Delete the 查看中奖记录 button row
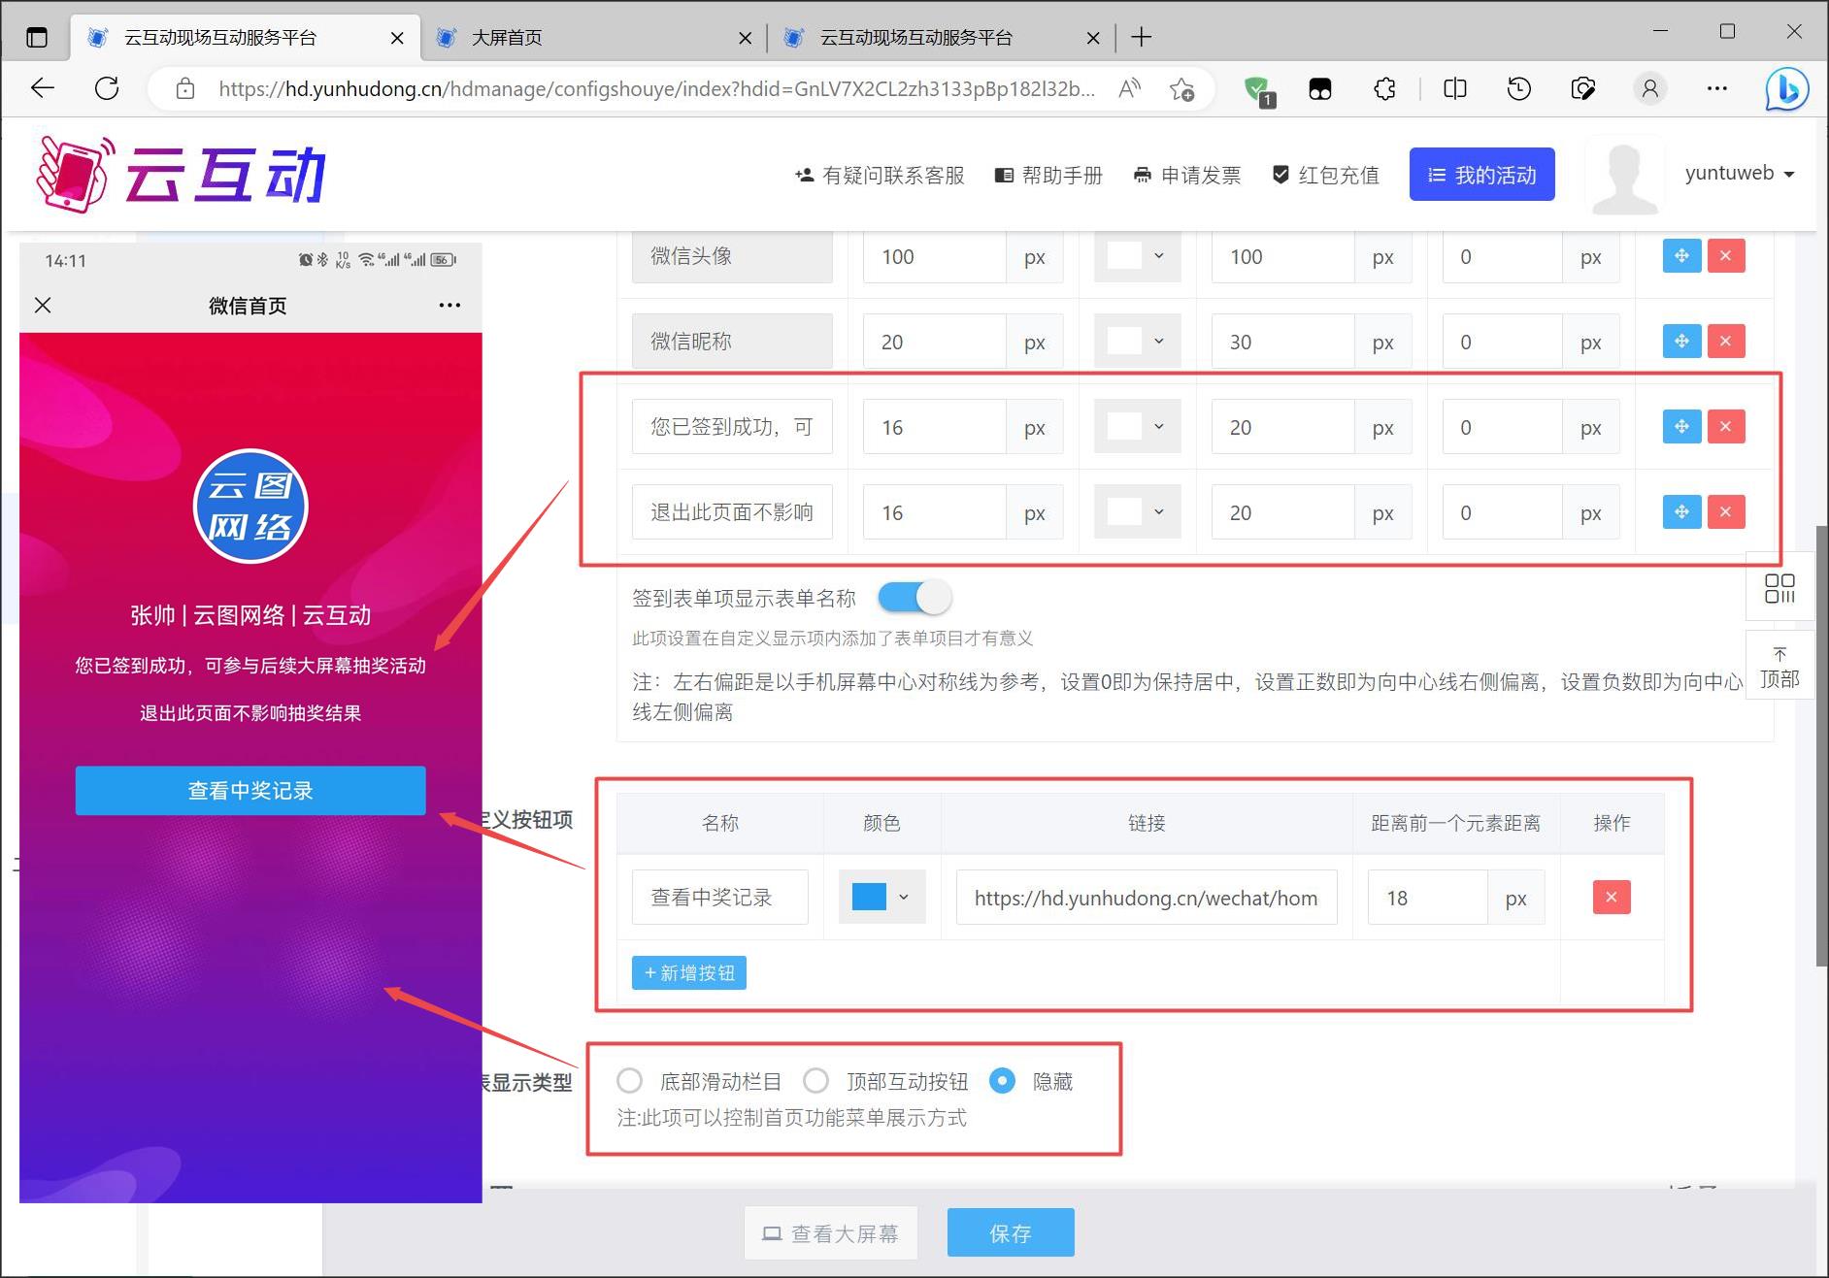The image size is (1829, 1278). click(1612, 898)
